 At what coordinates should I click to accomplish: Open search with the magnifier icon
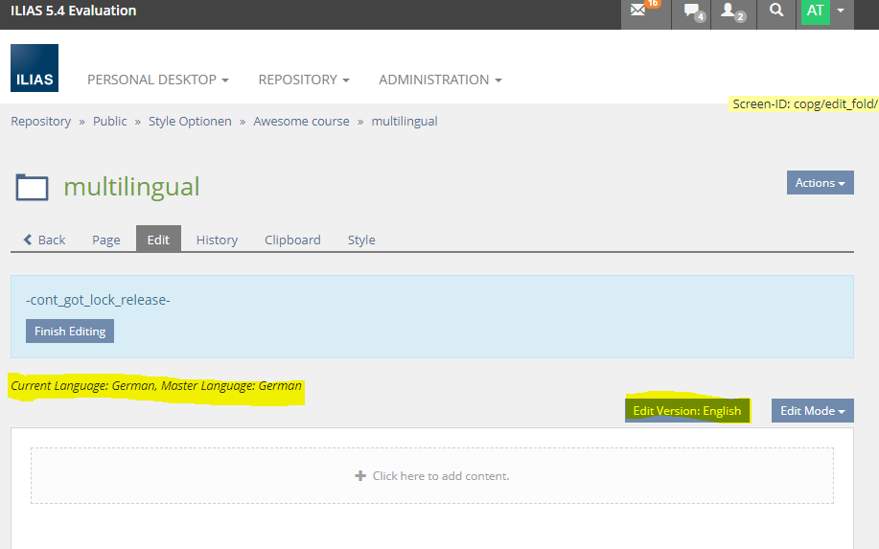(x=776, y=11)
